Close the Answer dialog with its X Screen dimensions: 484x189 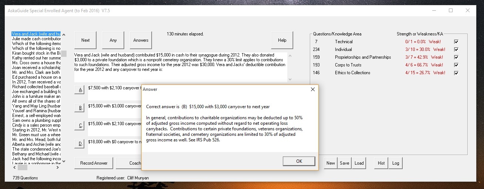click(x=313, y=89)
